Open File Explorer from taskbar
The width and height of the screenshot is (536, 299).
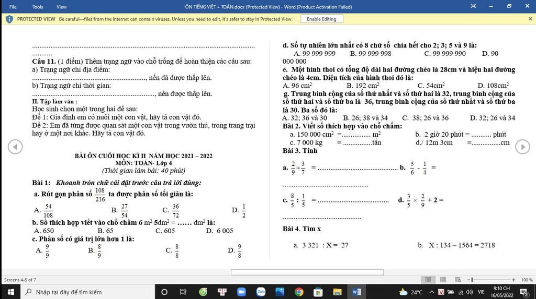point(338,292)
